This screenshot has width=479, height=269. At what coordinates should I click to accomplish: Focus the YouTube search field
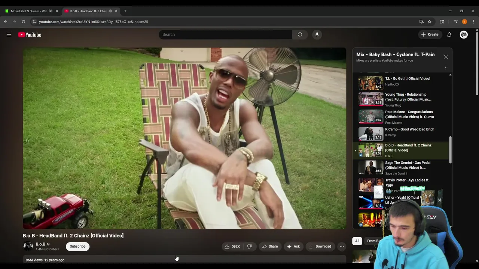point(225,34)
